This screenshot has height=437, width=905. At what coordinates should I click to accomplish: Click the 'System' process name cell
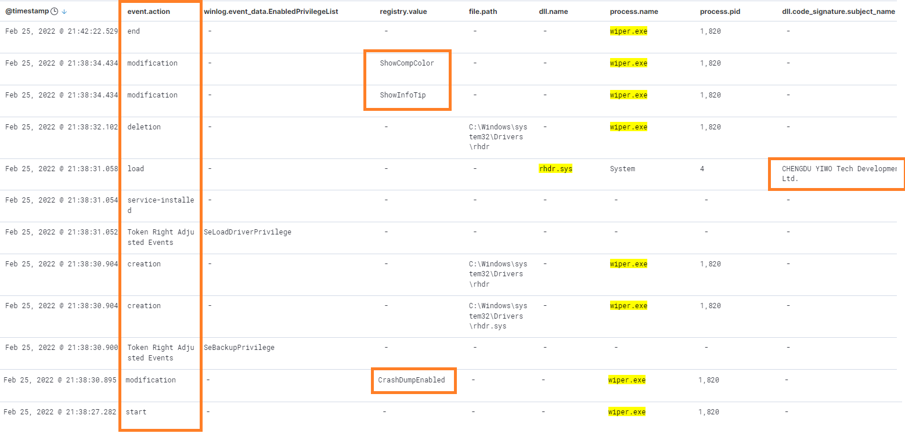tap(622, 169)
